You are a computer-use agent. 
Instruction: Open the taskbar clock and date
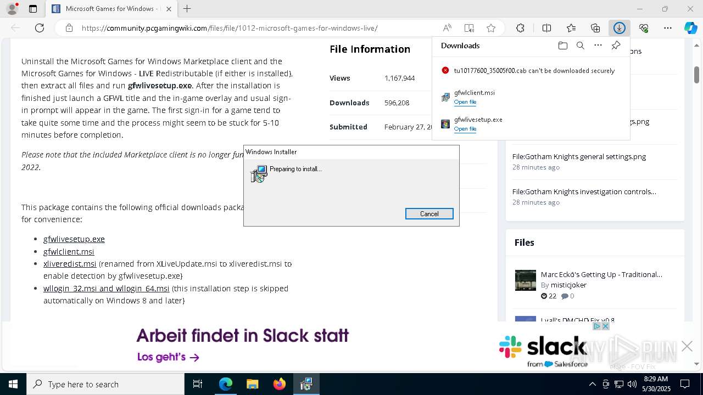click(656, 384)
